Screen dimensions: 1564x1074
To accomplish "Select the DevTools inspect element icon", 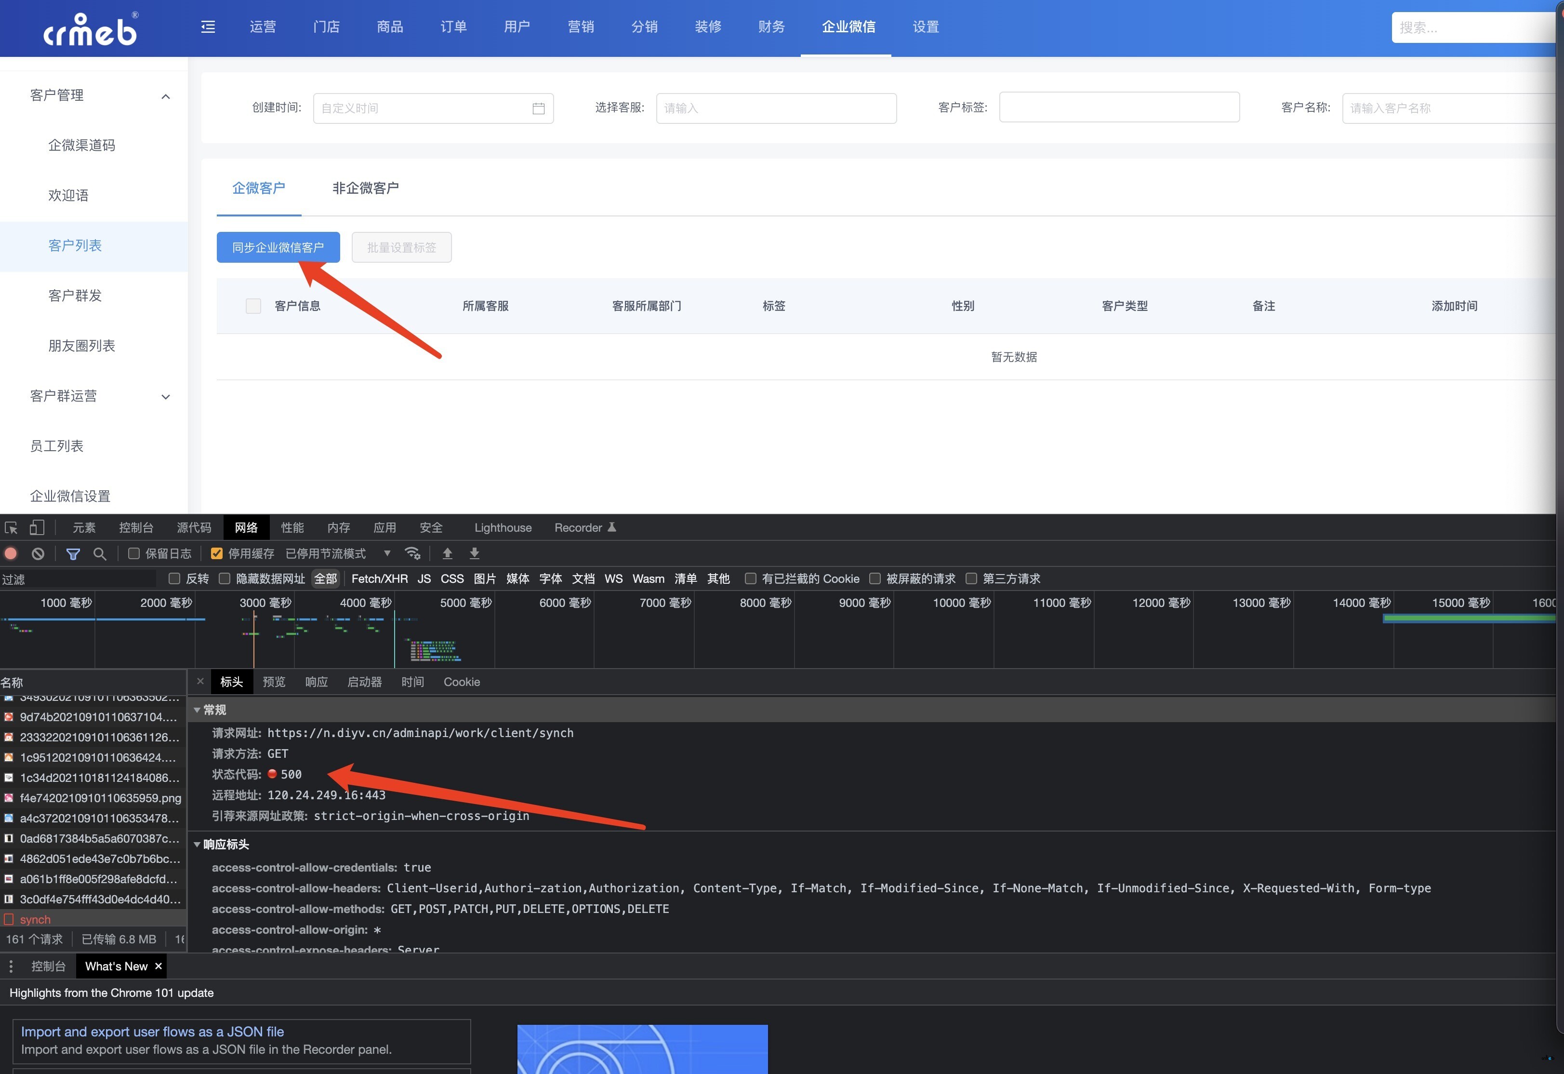I will coord(12,527).
